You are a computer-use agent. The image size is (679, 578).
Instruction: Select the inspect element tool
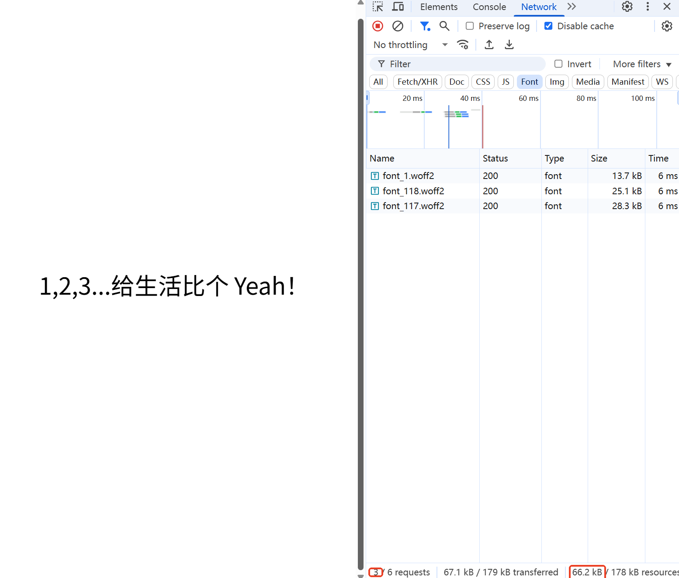tap(378, 7)
